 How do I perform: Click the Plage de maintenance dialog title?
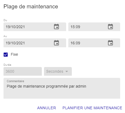31,6
